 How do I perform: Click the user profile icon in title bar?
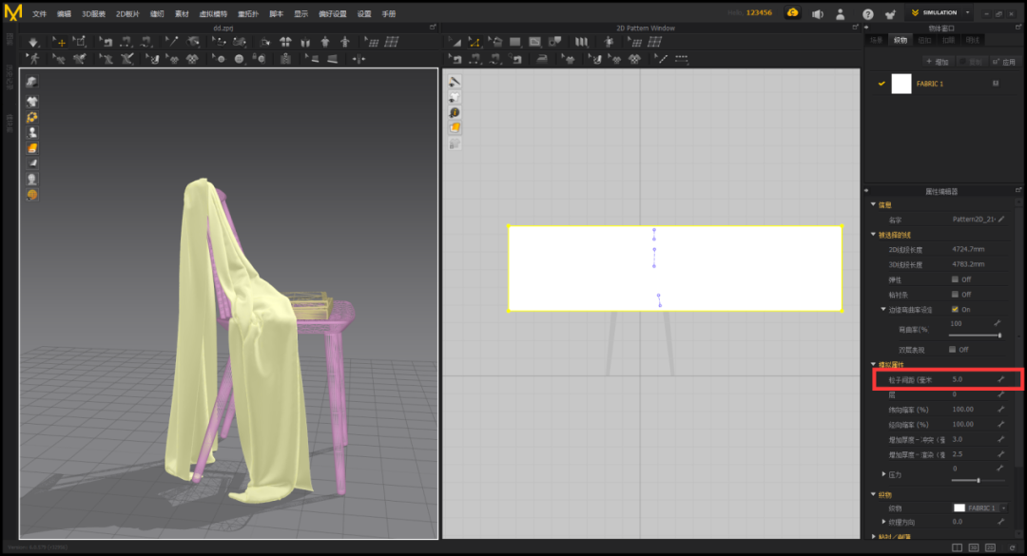tap(841, 14)
